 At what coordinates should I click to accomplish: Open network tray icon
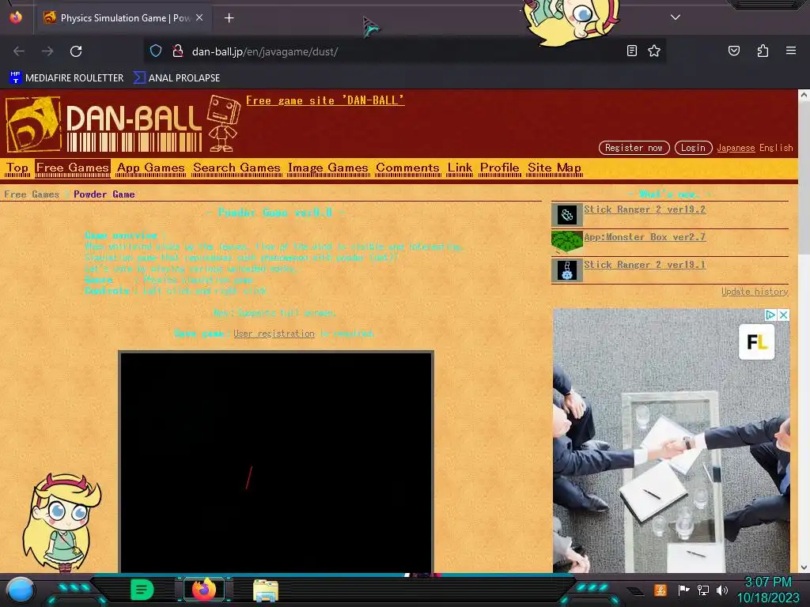point(703,590)
